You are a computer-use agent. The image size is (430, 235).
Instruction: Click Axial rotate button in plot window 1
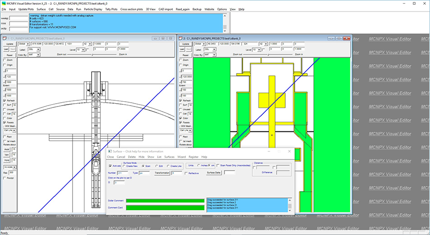(7, 150)
